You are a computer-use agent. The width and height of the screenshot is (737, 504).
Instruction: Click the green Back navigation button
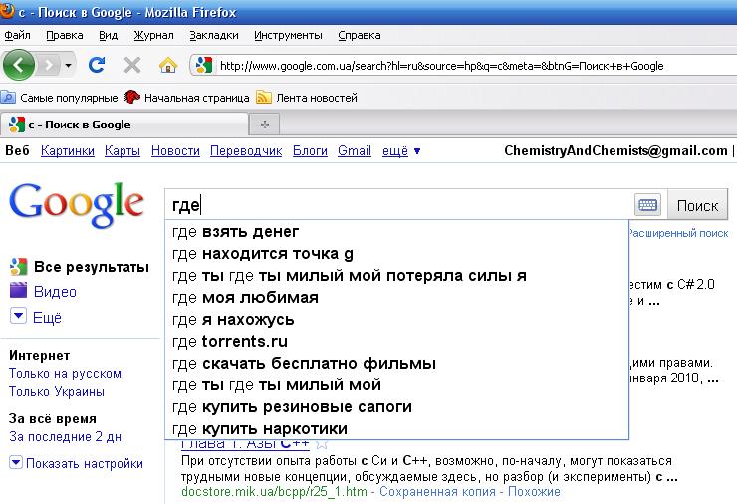pos(20,66)
